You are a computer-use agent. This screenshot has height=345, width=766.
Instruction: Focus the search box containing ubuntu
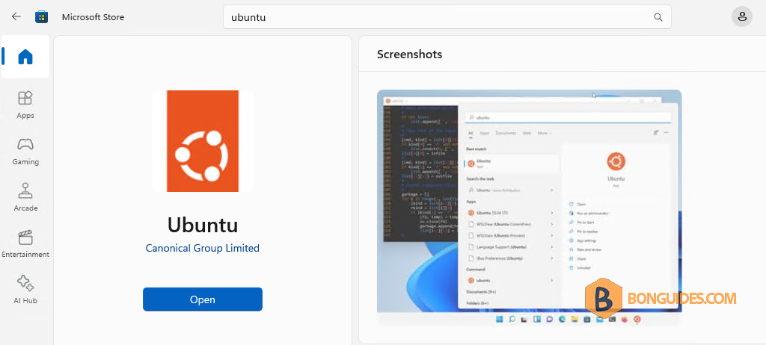click(x=447, y=17)
